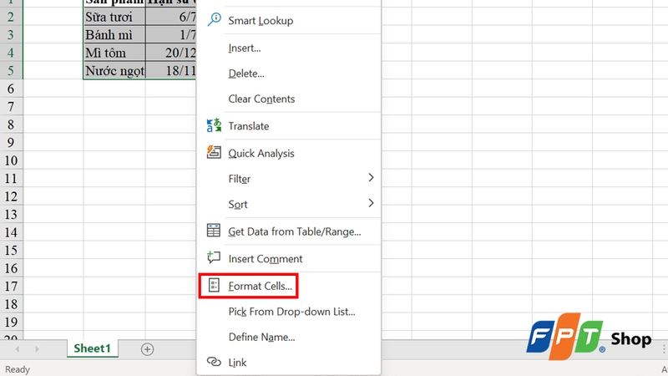Viewport: 668px width, 376px height.
Task: Click previous sheet navigation arrow
Action: click(18, 349)
